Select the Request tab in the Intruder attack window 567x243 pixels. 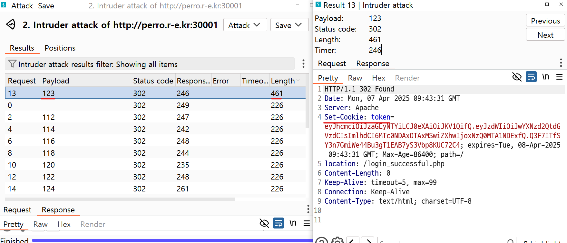click(17, 210)
